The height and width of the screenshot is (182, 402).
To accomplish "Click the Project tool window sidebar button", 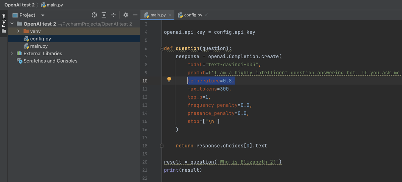I will coord(4,23).
